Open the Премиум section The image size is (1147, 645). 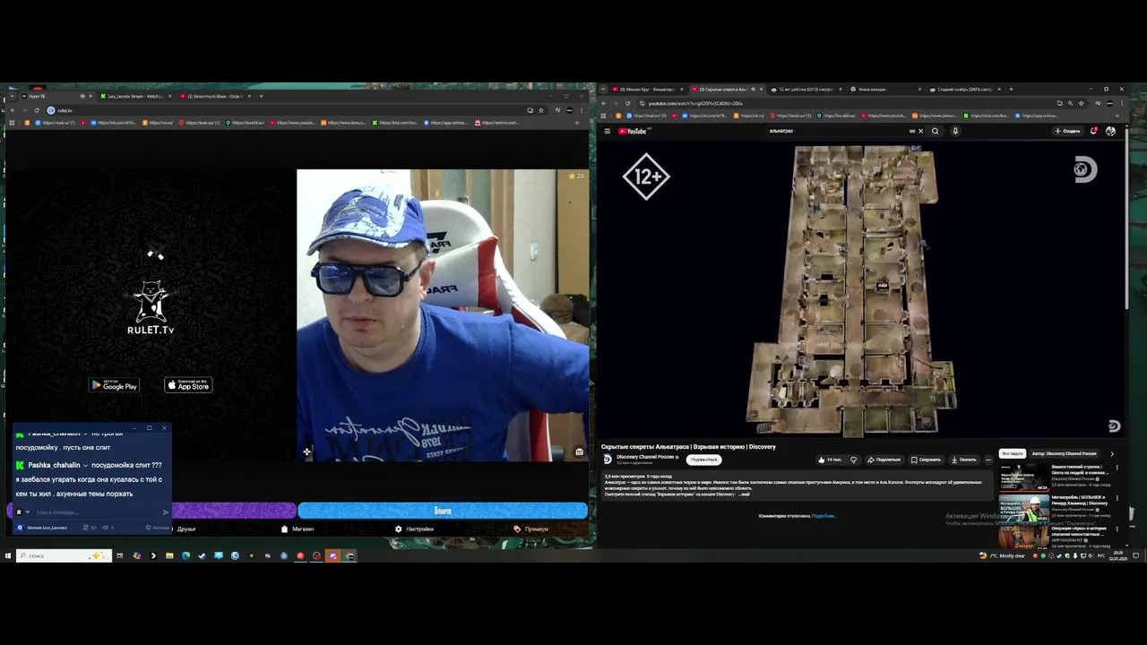[x=531, y=529]
